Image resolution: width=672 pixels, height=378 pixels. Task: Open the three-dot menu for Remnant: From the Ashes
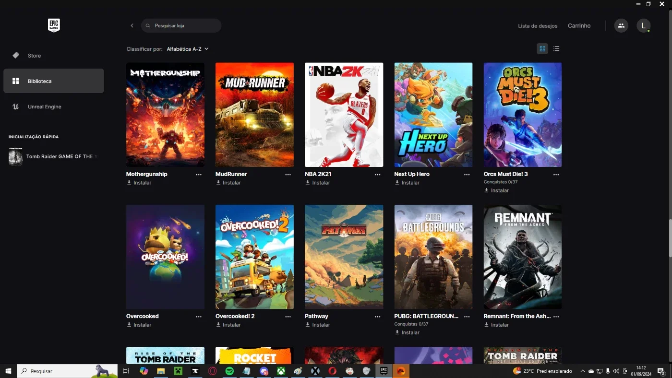point(556,317)
